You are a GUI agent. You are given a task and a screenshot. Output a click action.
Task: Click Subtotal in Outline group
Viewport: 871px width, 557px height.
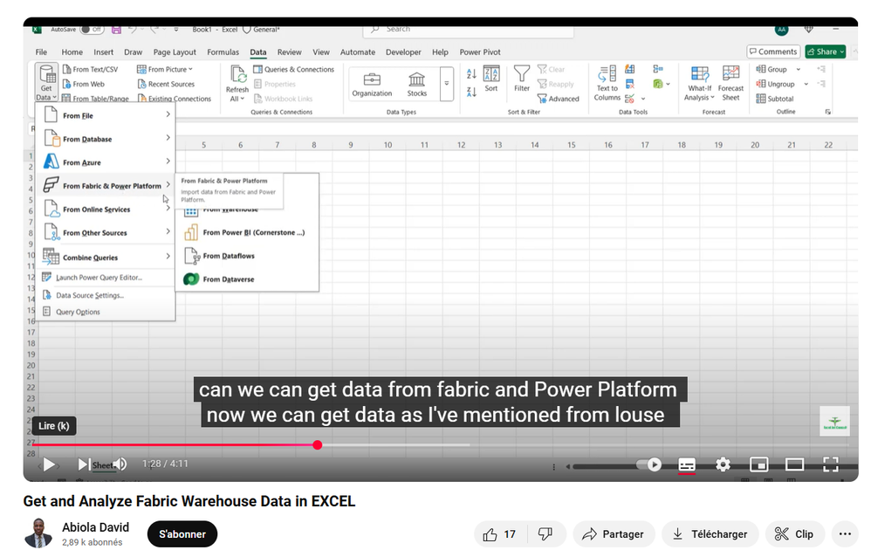point(775,99)
